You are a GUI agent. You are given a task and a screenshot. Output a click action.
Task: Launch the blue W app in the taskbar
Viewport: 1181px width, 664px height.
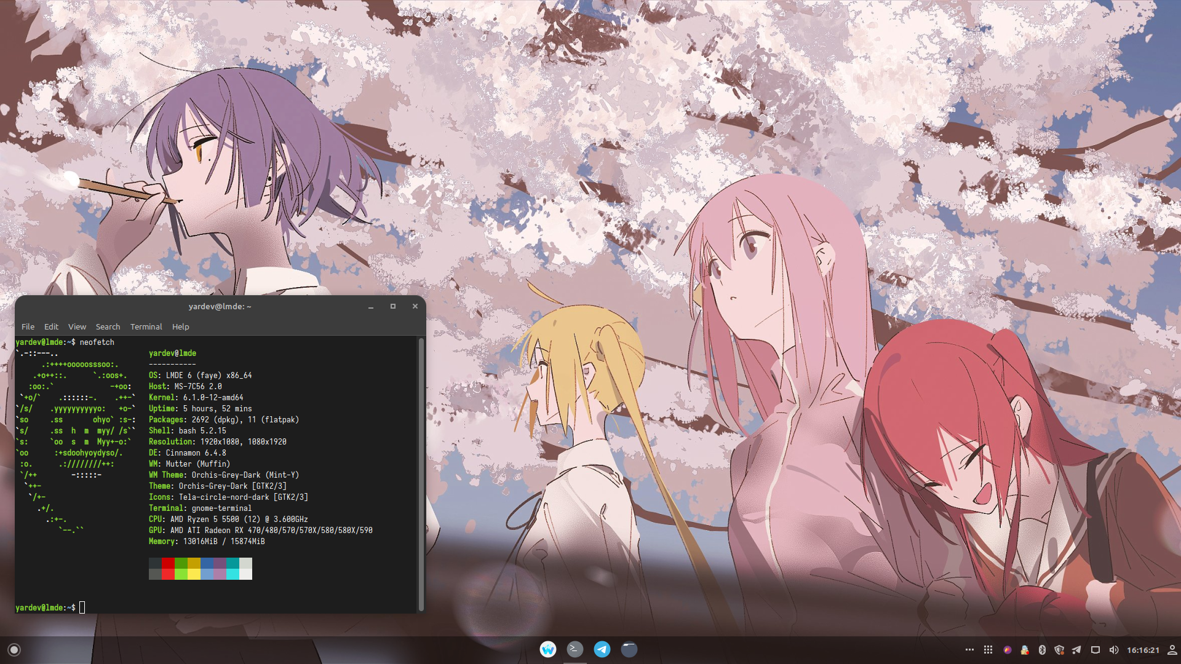(547, 649)
